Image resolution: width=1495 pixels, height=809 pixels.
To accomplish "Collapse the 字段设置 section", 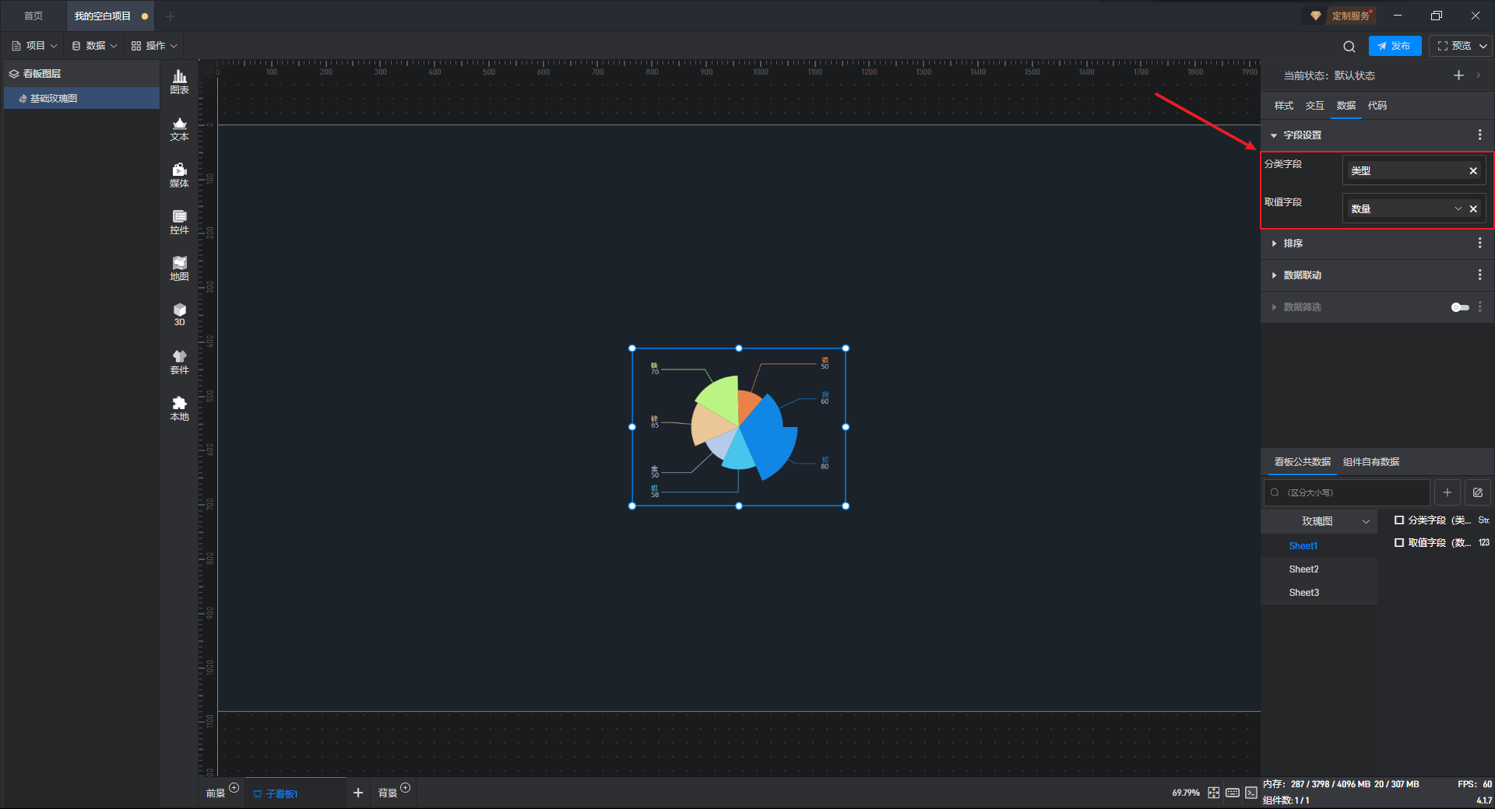I will pos(1274,135).
